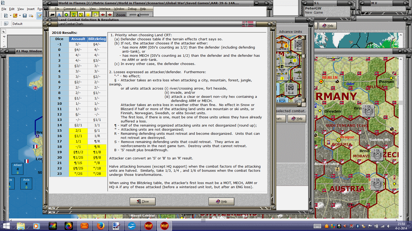This screenshot has height=231, width=412.
Task: Open Insert menu in background document editor
Action: [31, 9]
